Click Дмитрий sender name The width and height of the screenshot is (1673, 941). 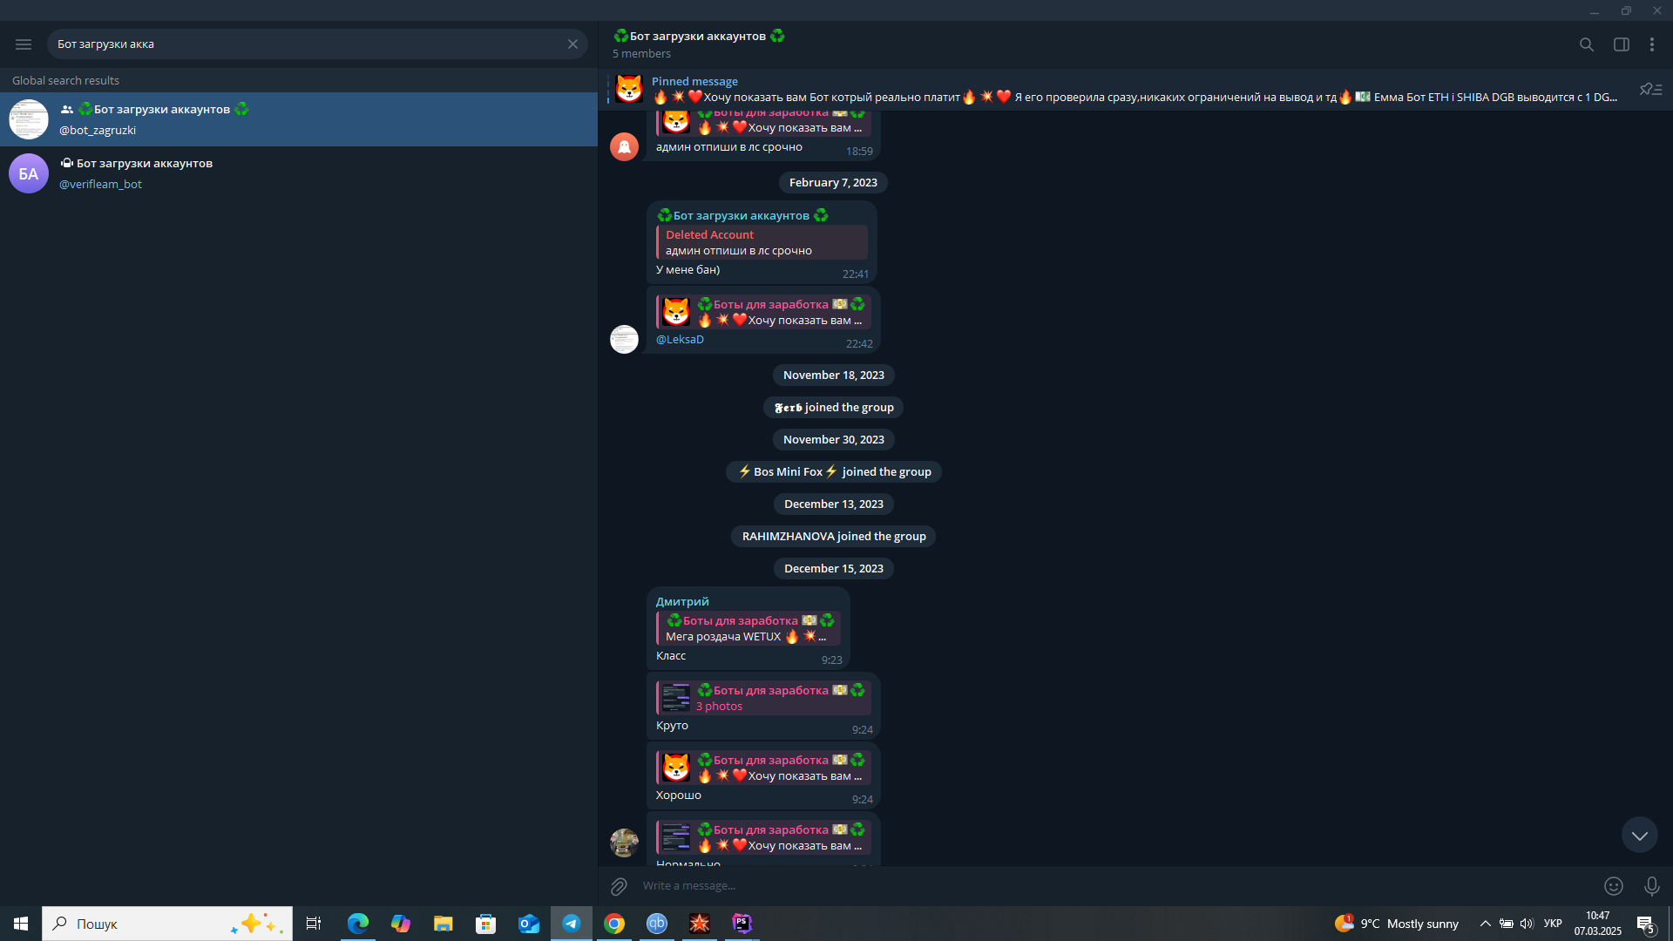click(682, 602)
